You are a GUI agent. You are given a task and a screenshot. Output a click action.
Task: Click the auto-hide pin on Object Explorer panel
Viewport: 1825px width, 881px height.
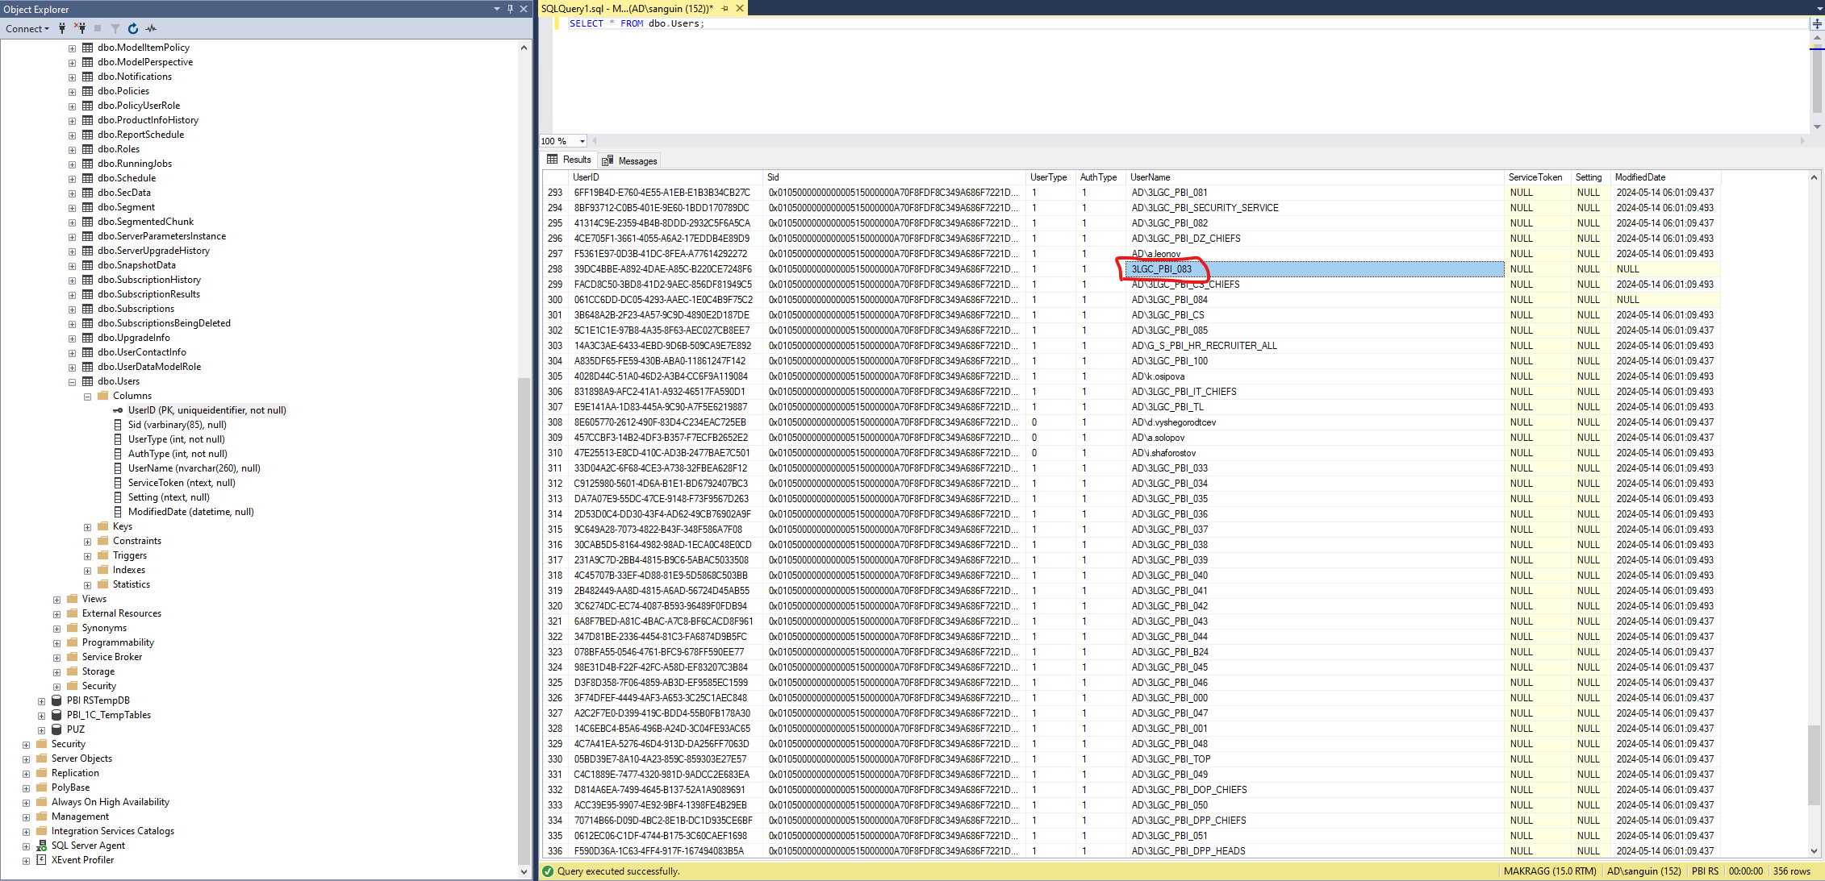pos(508,9)
